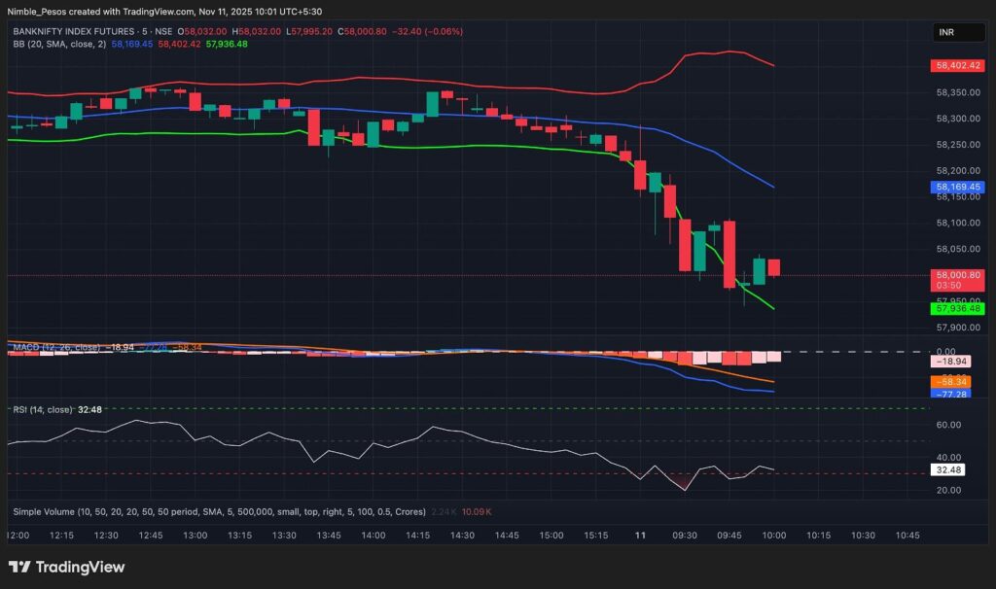Select the BB (20, SMA, close, 2) legend

click(60, 44)
